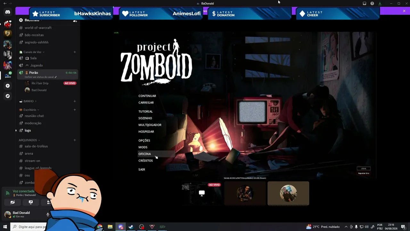410x231 pixels.
Task: Invite people using the add-member icon
Action: coord(75,21)
